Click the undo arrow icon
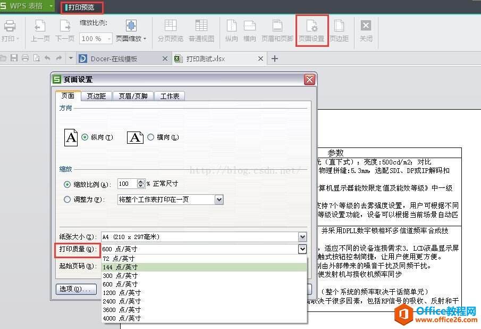 coord(47,57)
